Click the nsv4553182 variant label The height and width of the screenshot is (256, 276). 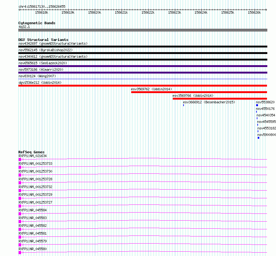[267, 128]
